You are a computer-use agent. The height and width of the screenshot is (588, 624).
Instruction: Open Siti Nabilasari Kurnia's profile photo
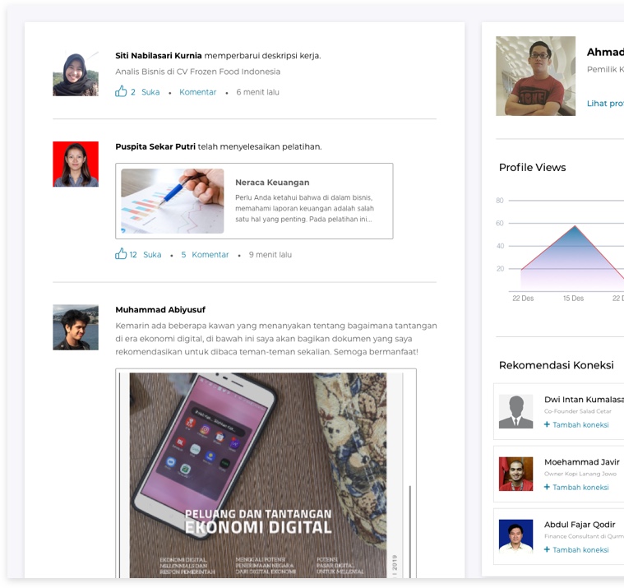pos(76,73)
